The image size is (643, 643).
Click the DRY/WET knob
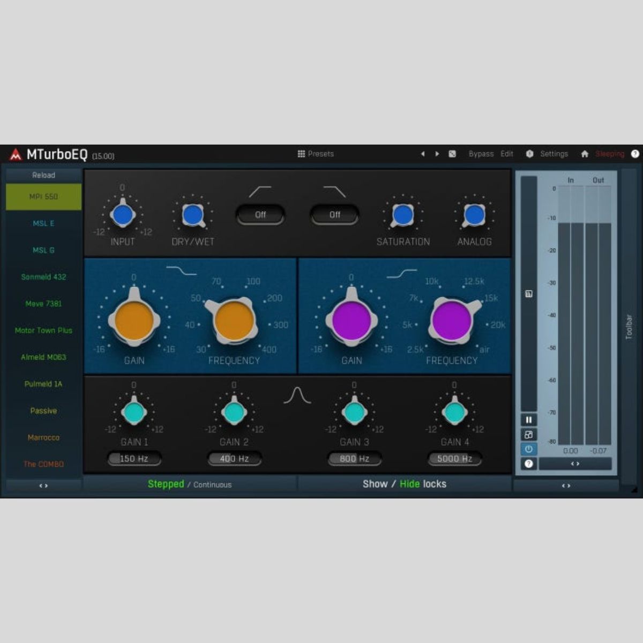pyautogui.click(x=193, y=215)
